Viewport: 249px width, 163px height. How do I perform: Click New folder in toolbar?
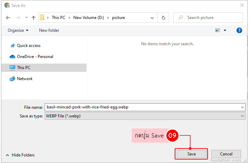pyautogui.click(x=49, y=30)
